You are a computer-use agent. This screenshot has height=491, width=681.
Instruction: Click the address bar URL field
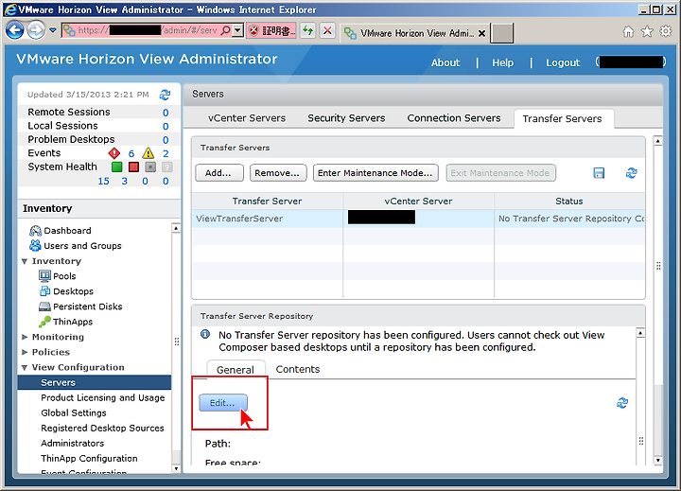click(x=140, y=30)
